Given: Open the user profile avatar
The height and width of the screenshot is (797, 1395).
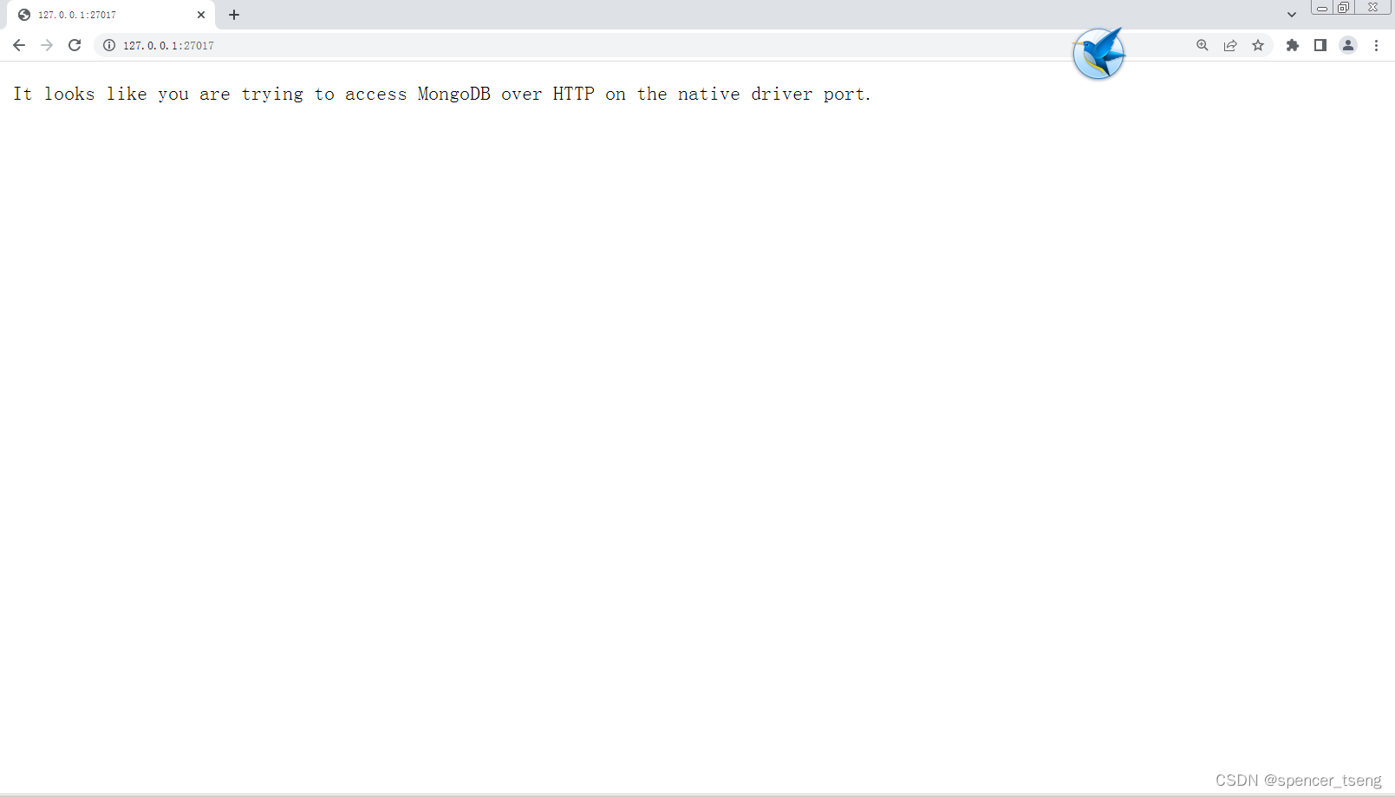Looking at the screenshot, I should [x=1348, y=45].
